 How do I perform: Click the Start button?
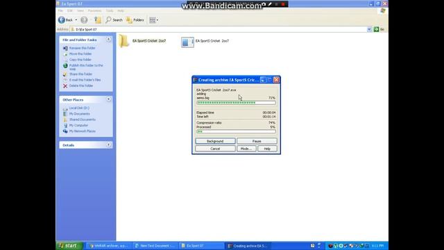pyautogui.click(x=69, y=246)
